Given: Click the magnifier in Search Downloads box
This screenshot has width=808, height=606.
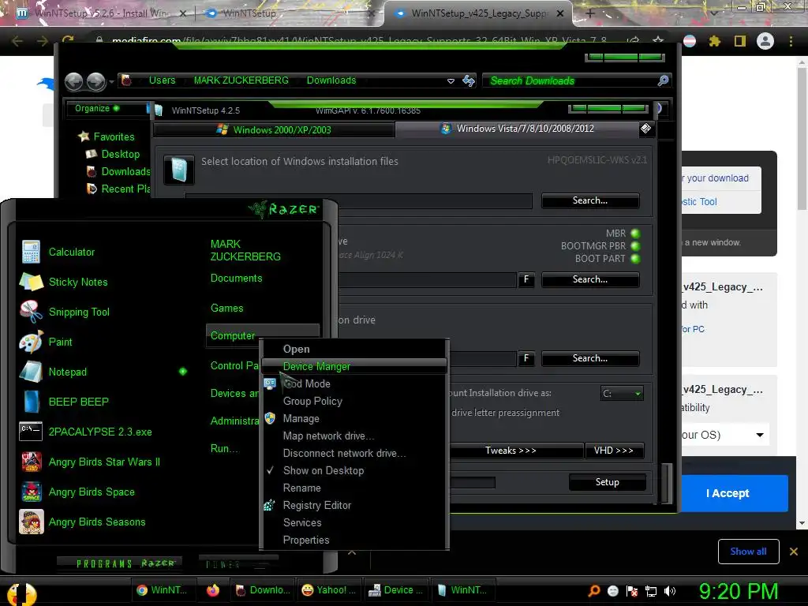Looking at the screenshot, I should [663, 80].
